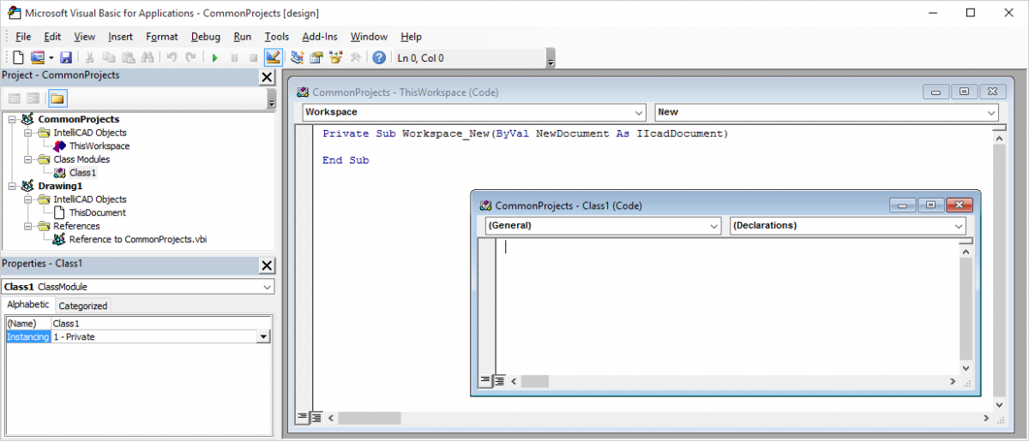Screen dimensions: 1029x441
Task: Click the Find binoculars icon
Action: [x=147, y=57]
